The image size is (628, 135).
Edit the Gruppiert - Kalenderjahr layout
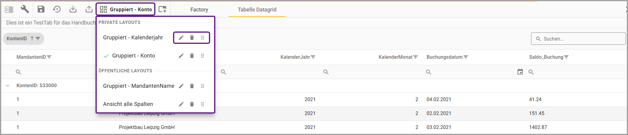[181, 38]
